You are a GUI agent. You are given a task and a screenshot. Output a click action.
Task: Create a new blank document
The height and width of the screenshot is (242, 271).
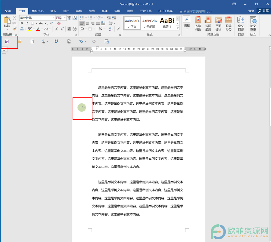click(32, 41)
